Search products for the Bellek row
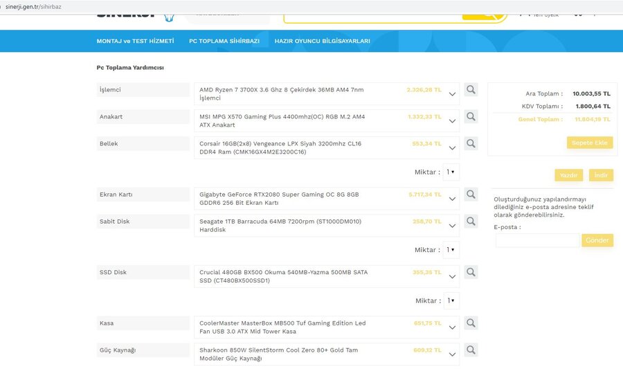 point(471,144)
